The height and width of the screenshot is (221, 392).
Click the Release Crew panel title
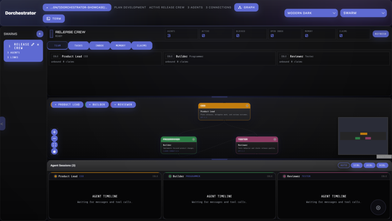(x=70, y=32)
